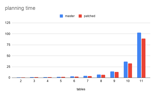Select the blue master bar for 11 tables
Viewport: 155px width, 96px height.
139,55
